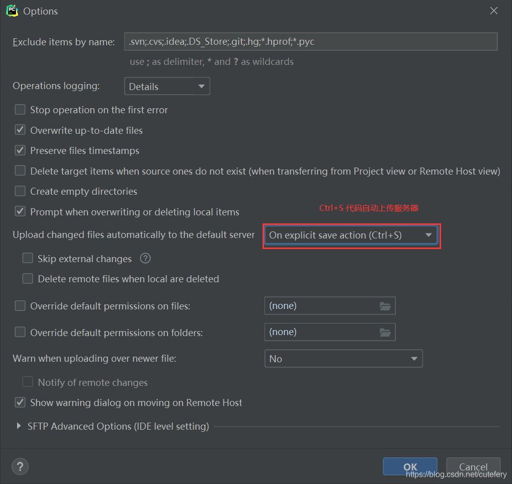Close the Options dialog with the X
This screenshot has height=484, width=512.
coord(494,11)
